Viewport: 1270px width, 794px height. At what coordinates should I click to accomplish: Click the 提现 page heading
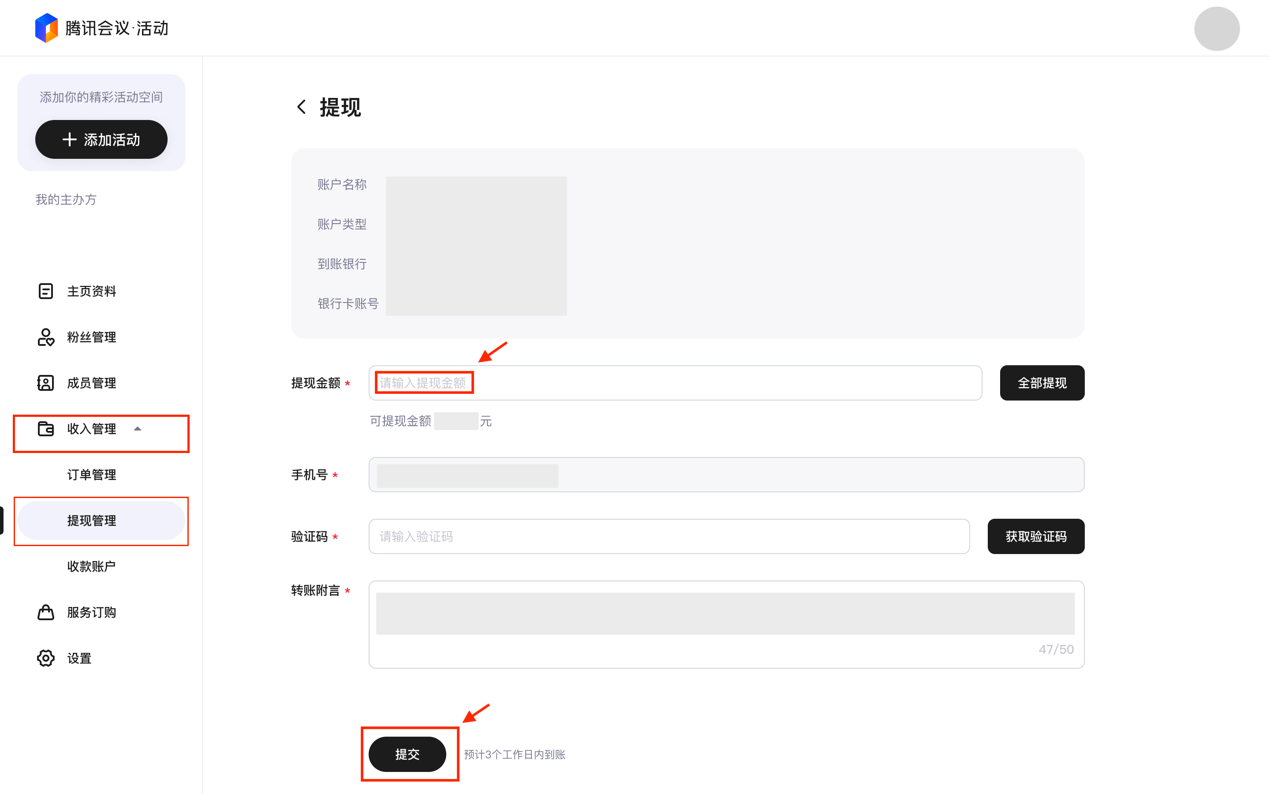[x=340, y=107]
